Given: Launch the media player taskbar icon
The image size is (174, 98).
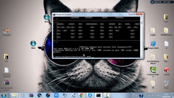Looking at the screenshot, I should tap(22, 95).
